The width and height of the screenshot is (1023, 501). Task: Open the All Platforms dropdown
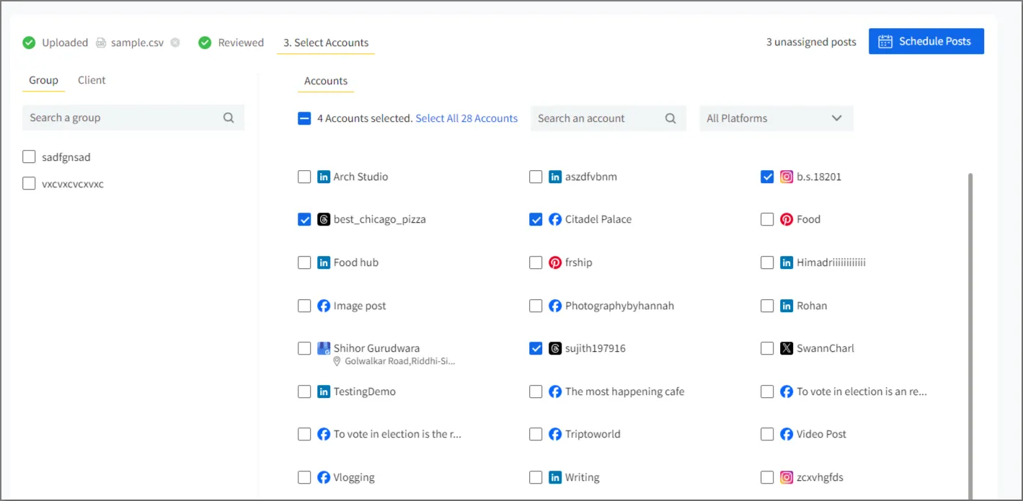tap(776, 118)
